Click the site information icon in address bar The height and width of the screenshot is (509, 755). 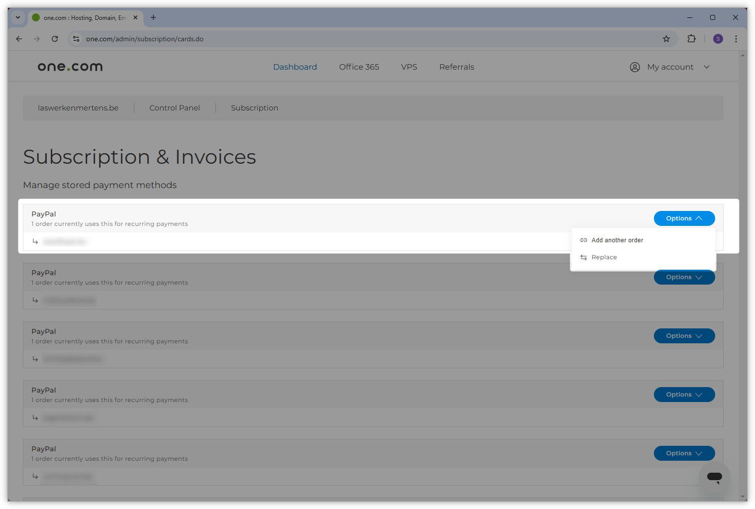(76, 38)
